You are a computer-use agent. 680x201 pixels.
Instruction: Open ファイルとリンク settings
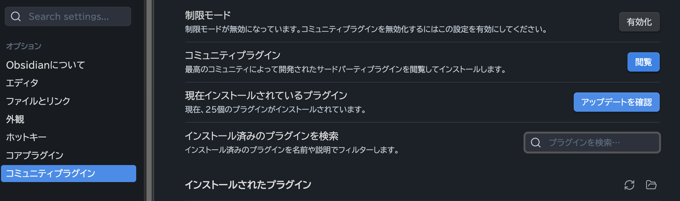pos(38,101)
